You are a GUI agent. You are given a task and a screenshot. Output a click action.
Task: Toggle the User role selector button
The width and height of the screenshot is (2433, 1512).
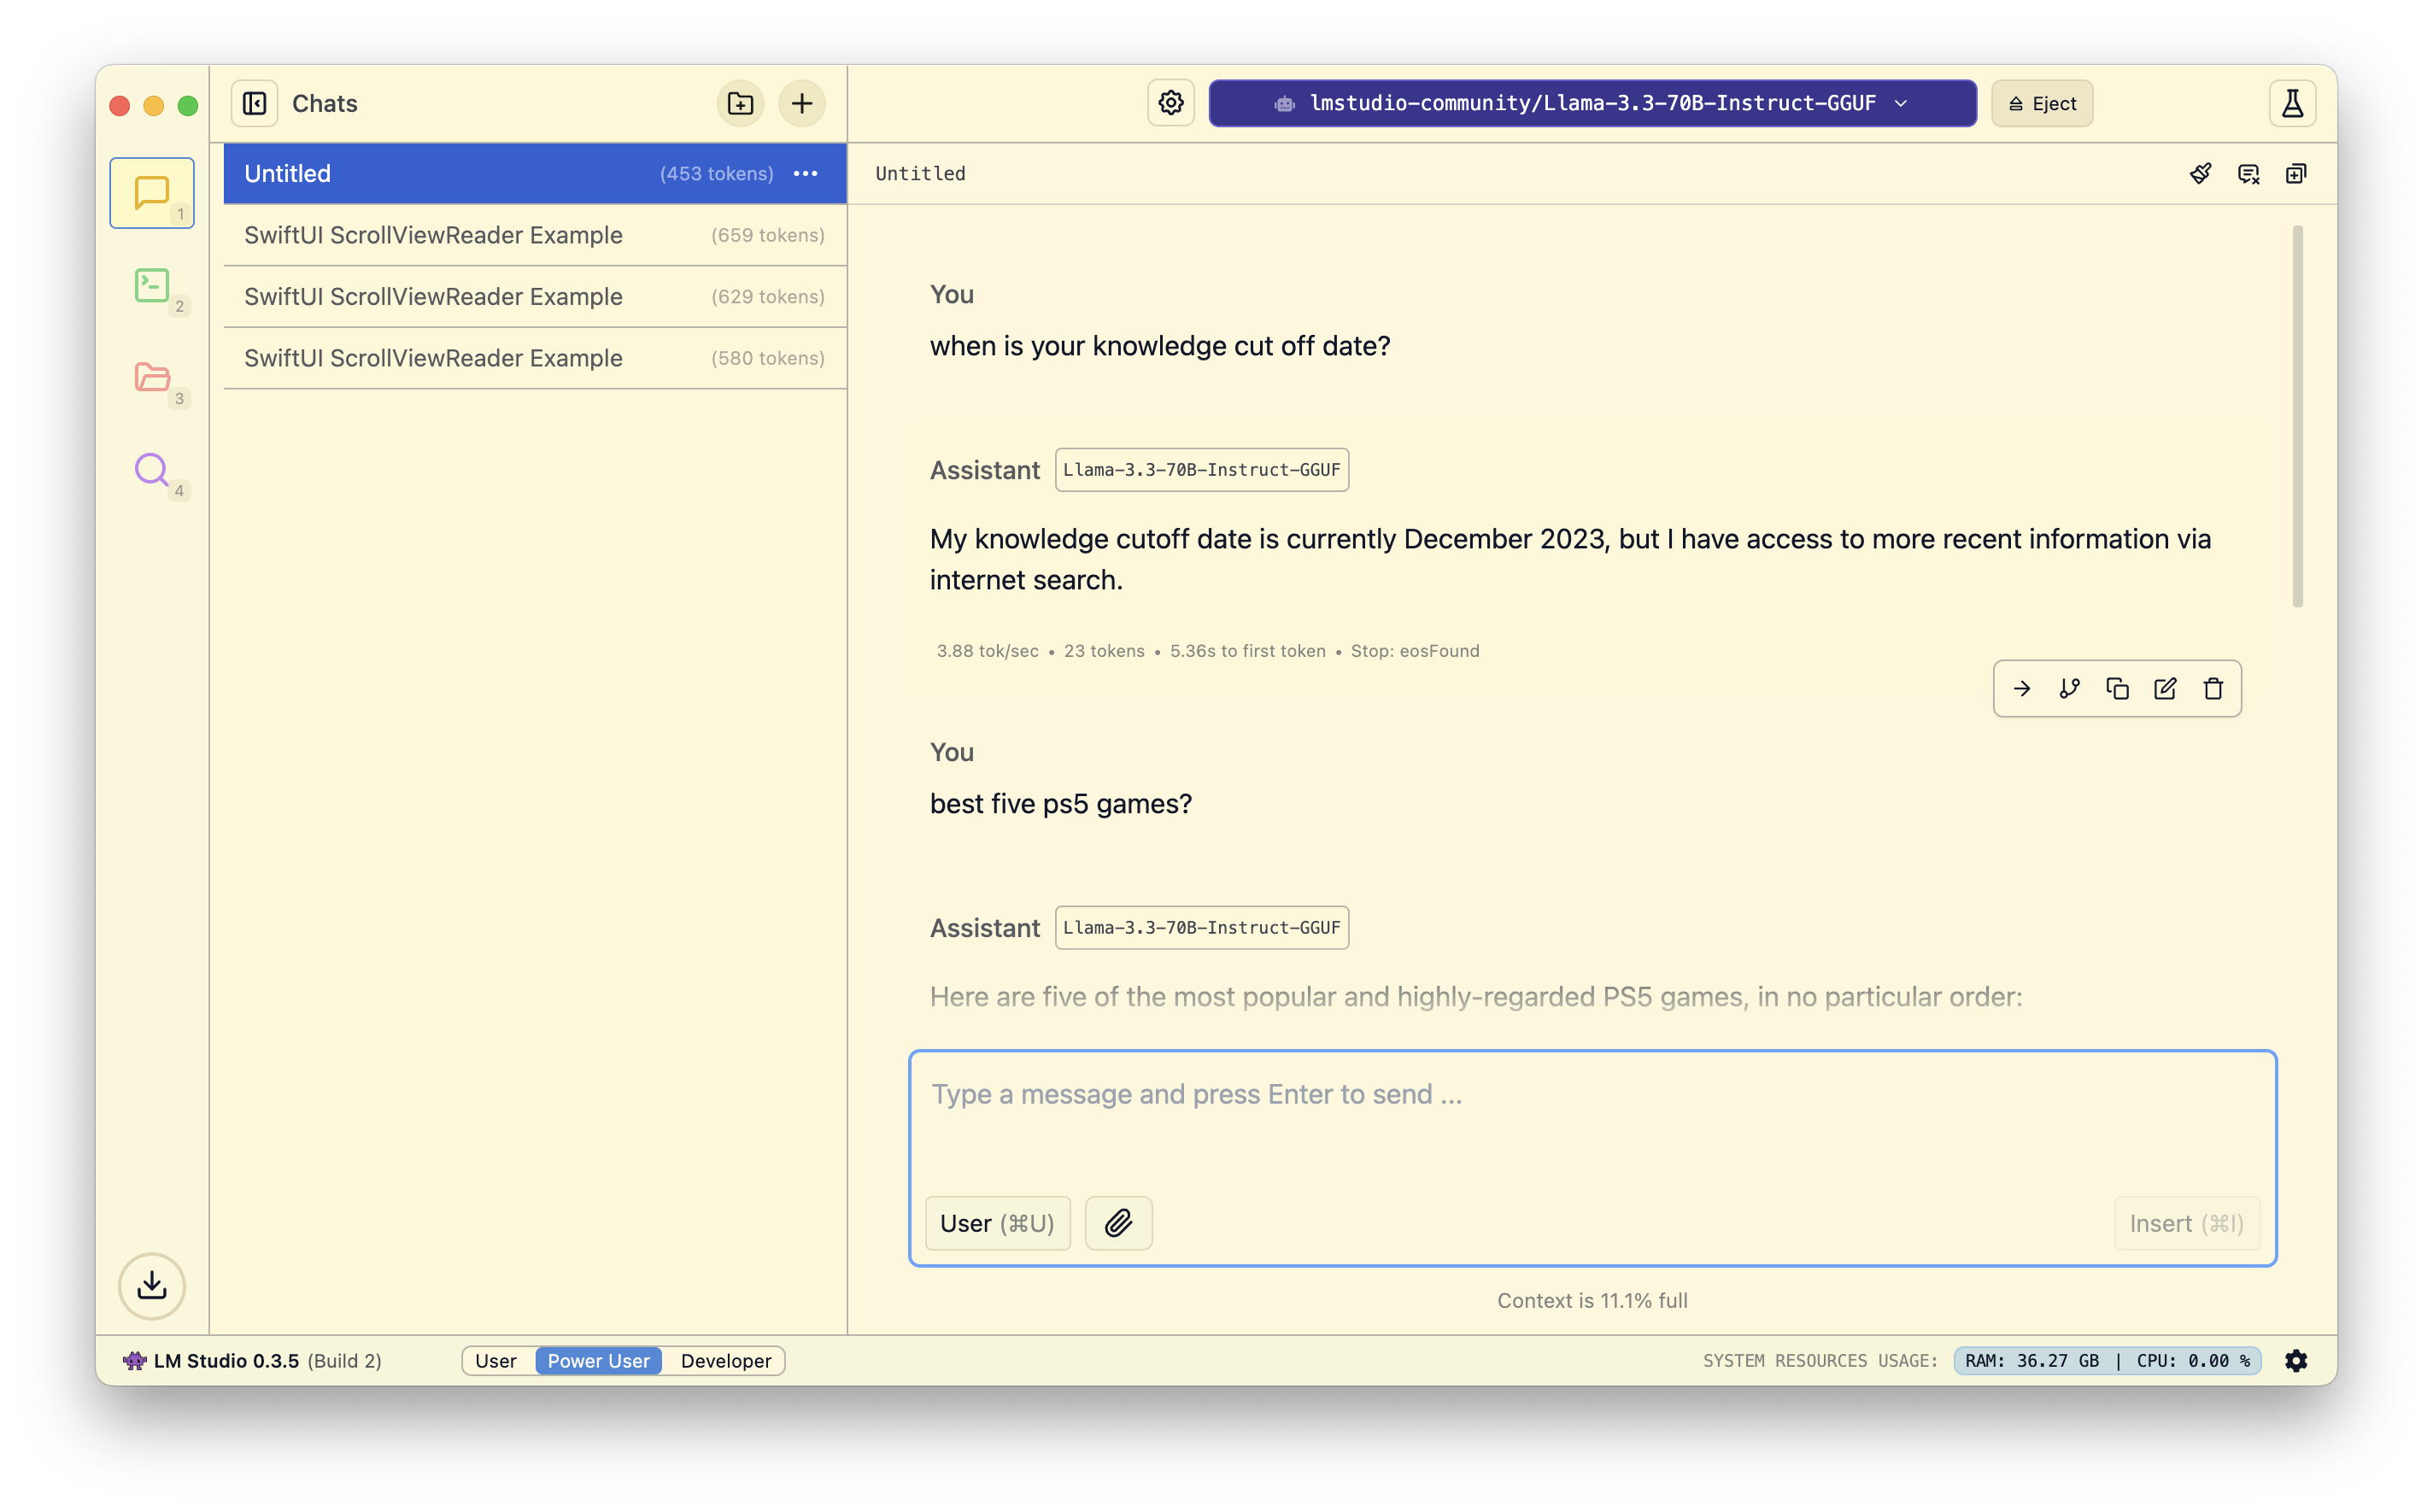point(997,1223)
